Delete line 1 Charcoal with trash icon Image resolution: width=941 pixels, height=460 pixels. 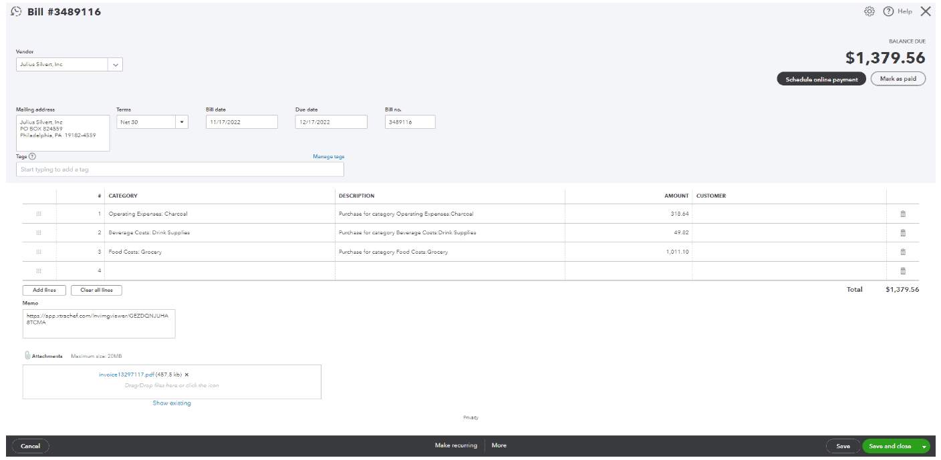tap(903, 214)
